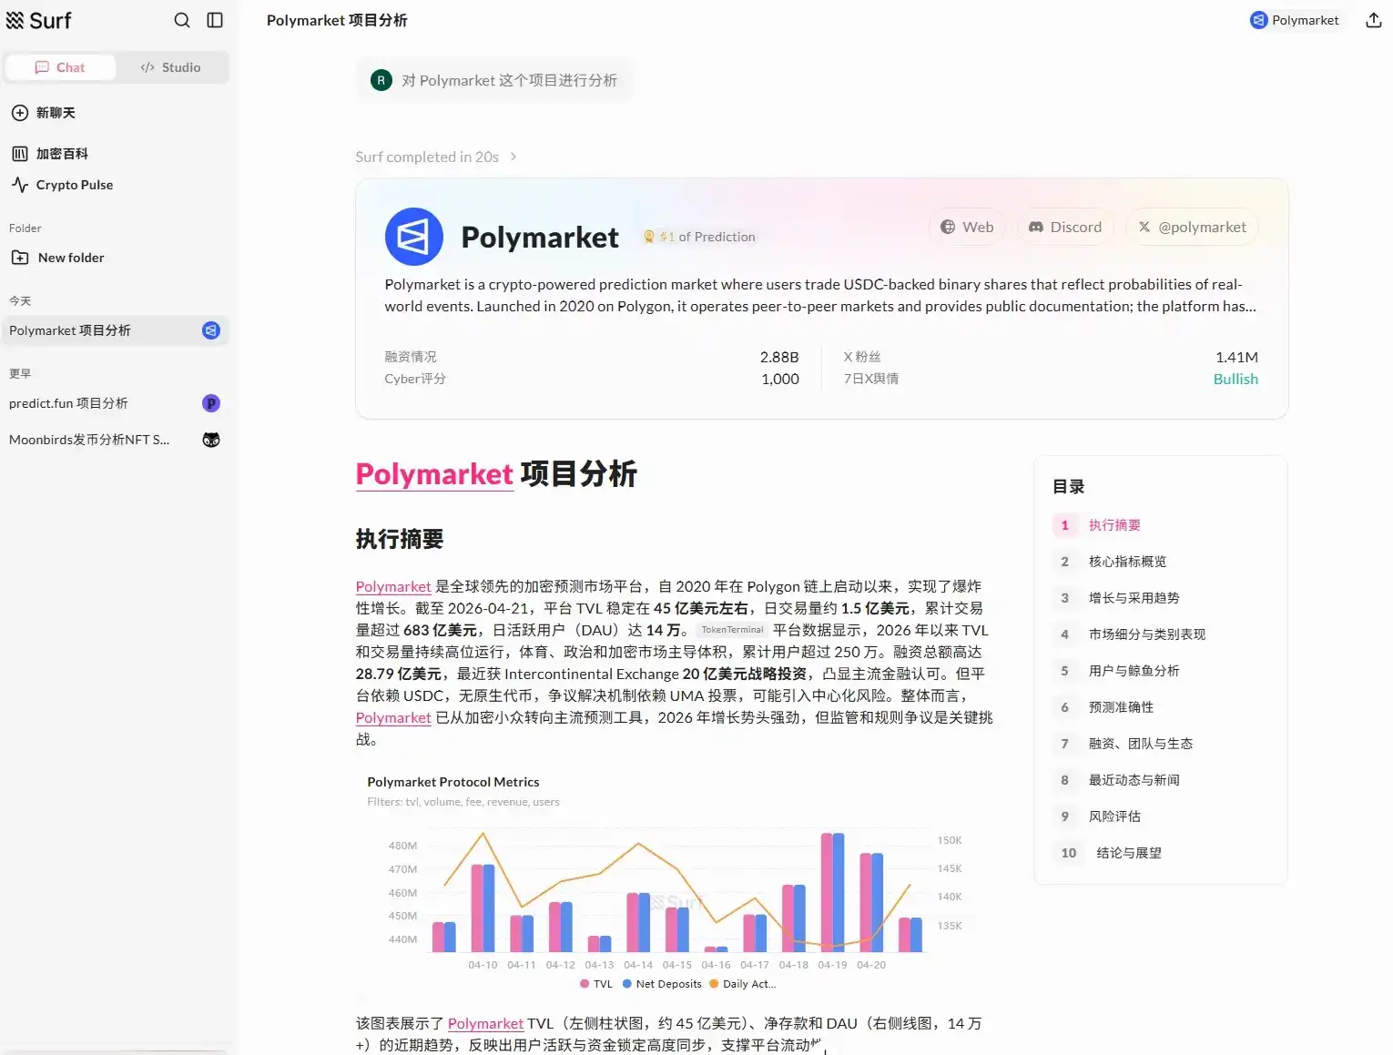Viewport: 1393px width, 1055px height.
Task: Jump to 市场细分与类别表现 section
Action: [1146, 634]
